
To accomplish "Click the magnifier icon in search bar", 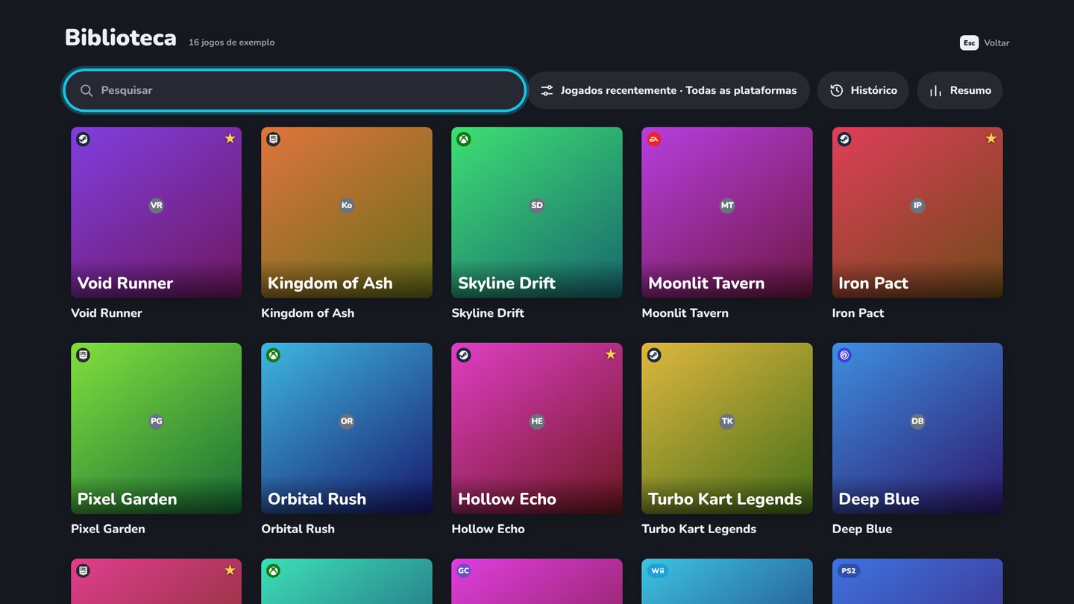I will point(87,90).
